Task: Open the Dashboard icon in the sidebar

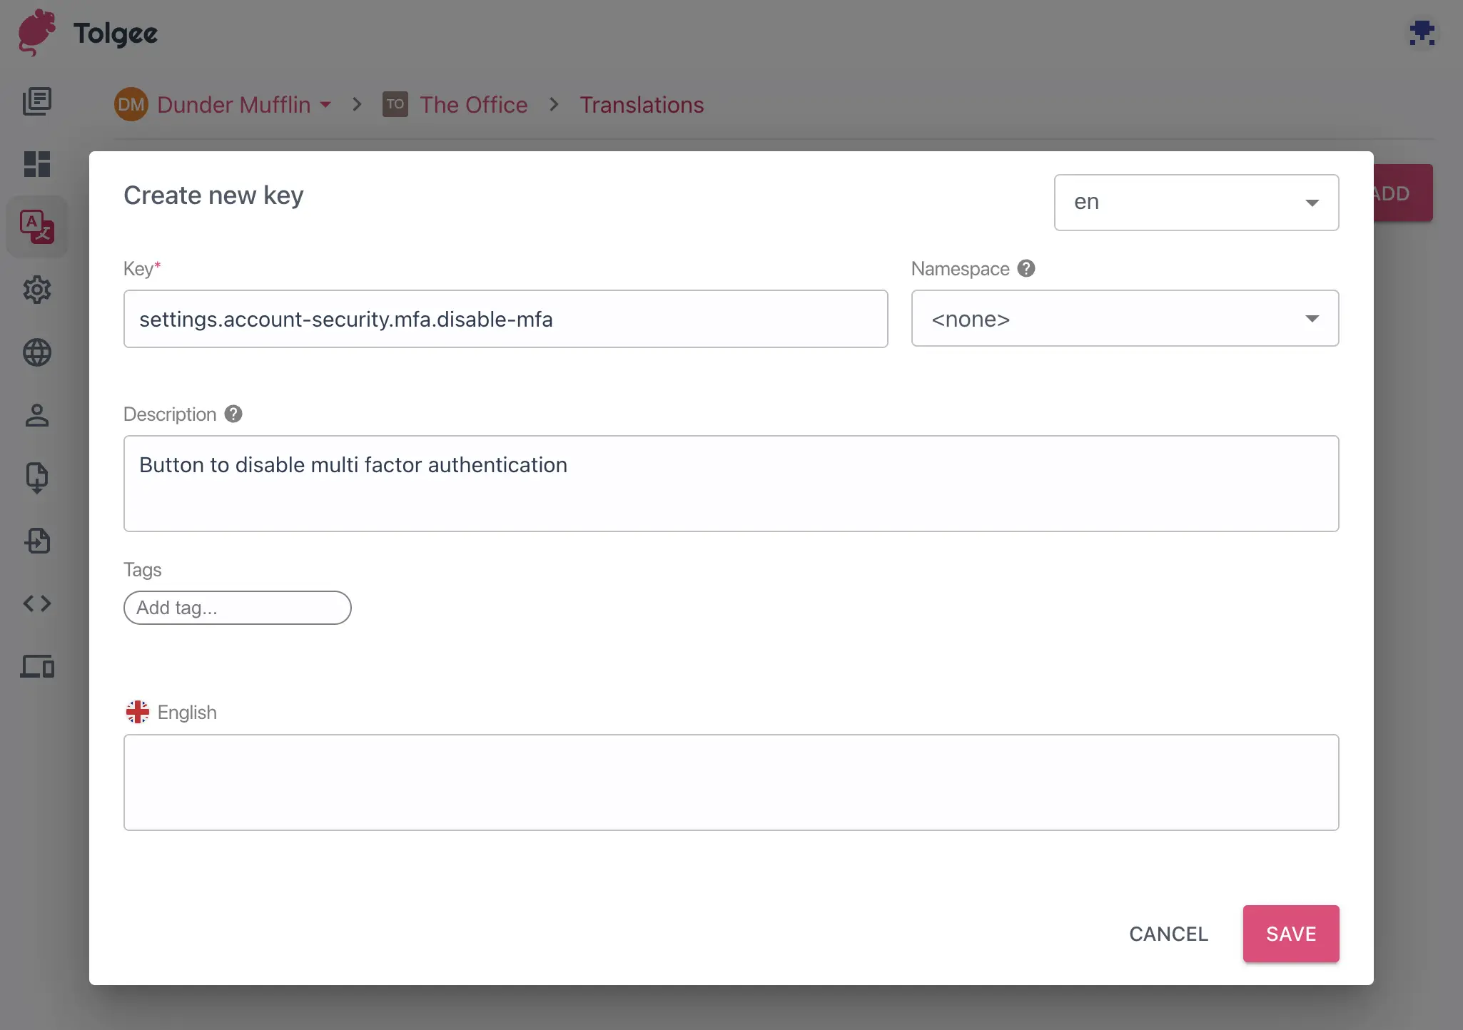Action: coord(36,165)
